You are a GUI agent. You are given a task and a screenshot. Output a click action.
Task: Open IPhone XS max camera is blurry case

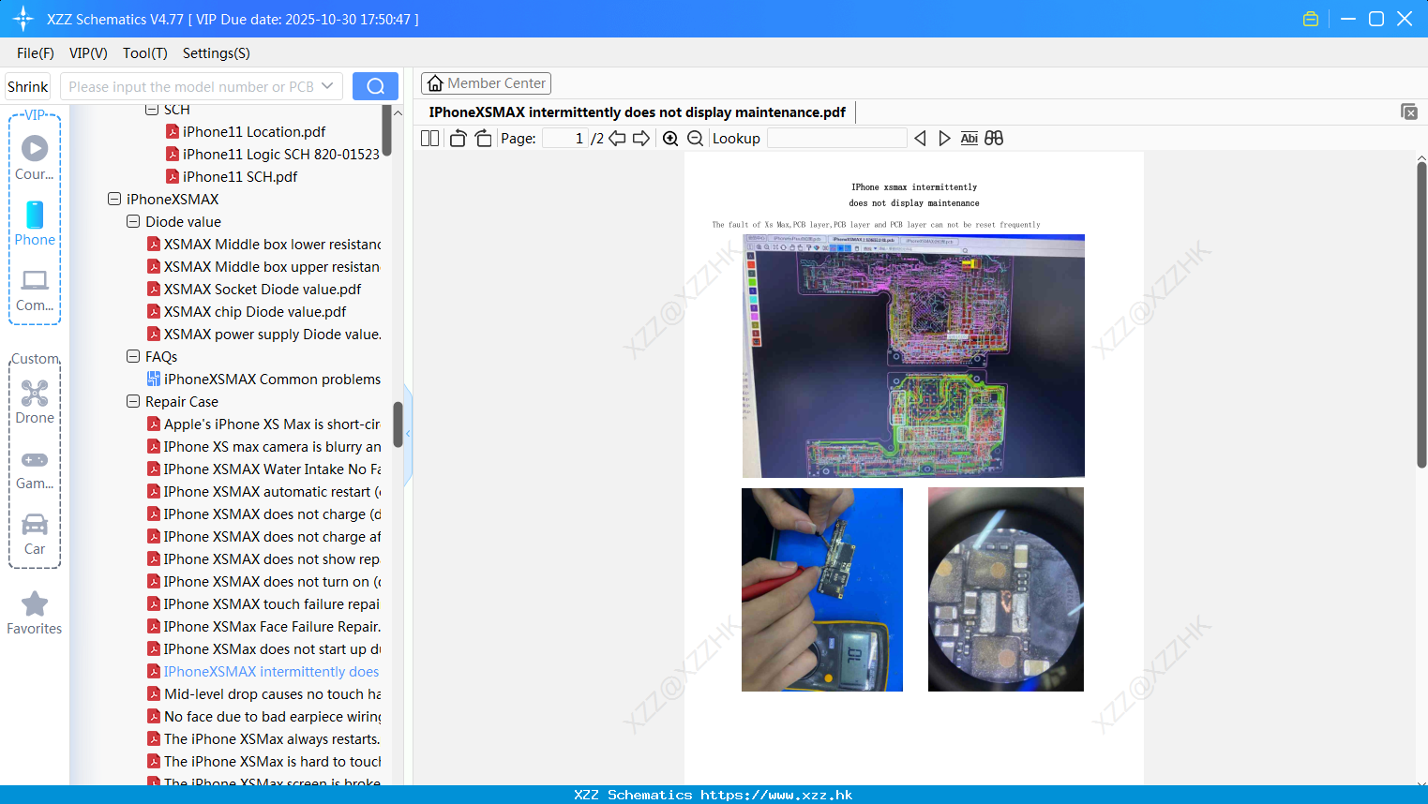(x=263, y=447)
